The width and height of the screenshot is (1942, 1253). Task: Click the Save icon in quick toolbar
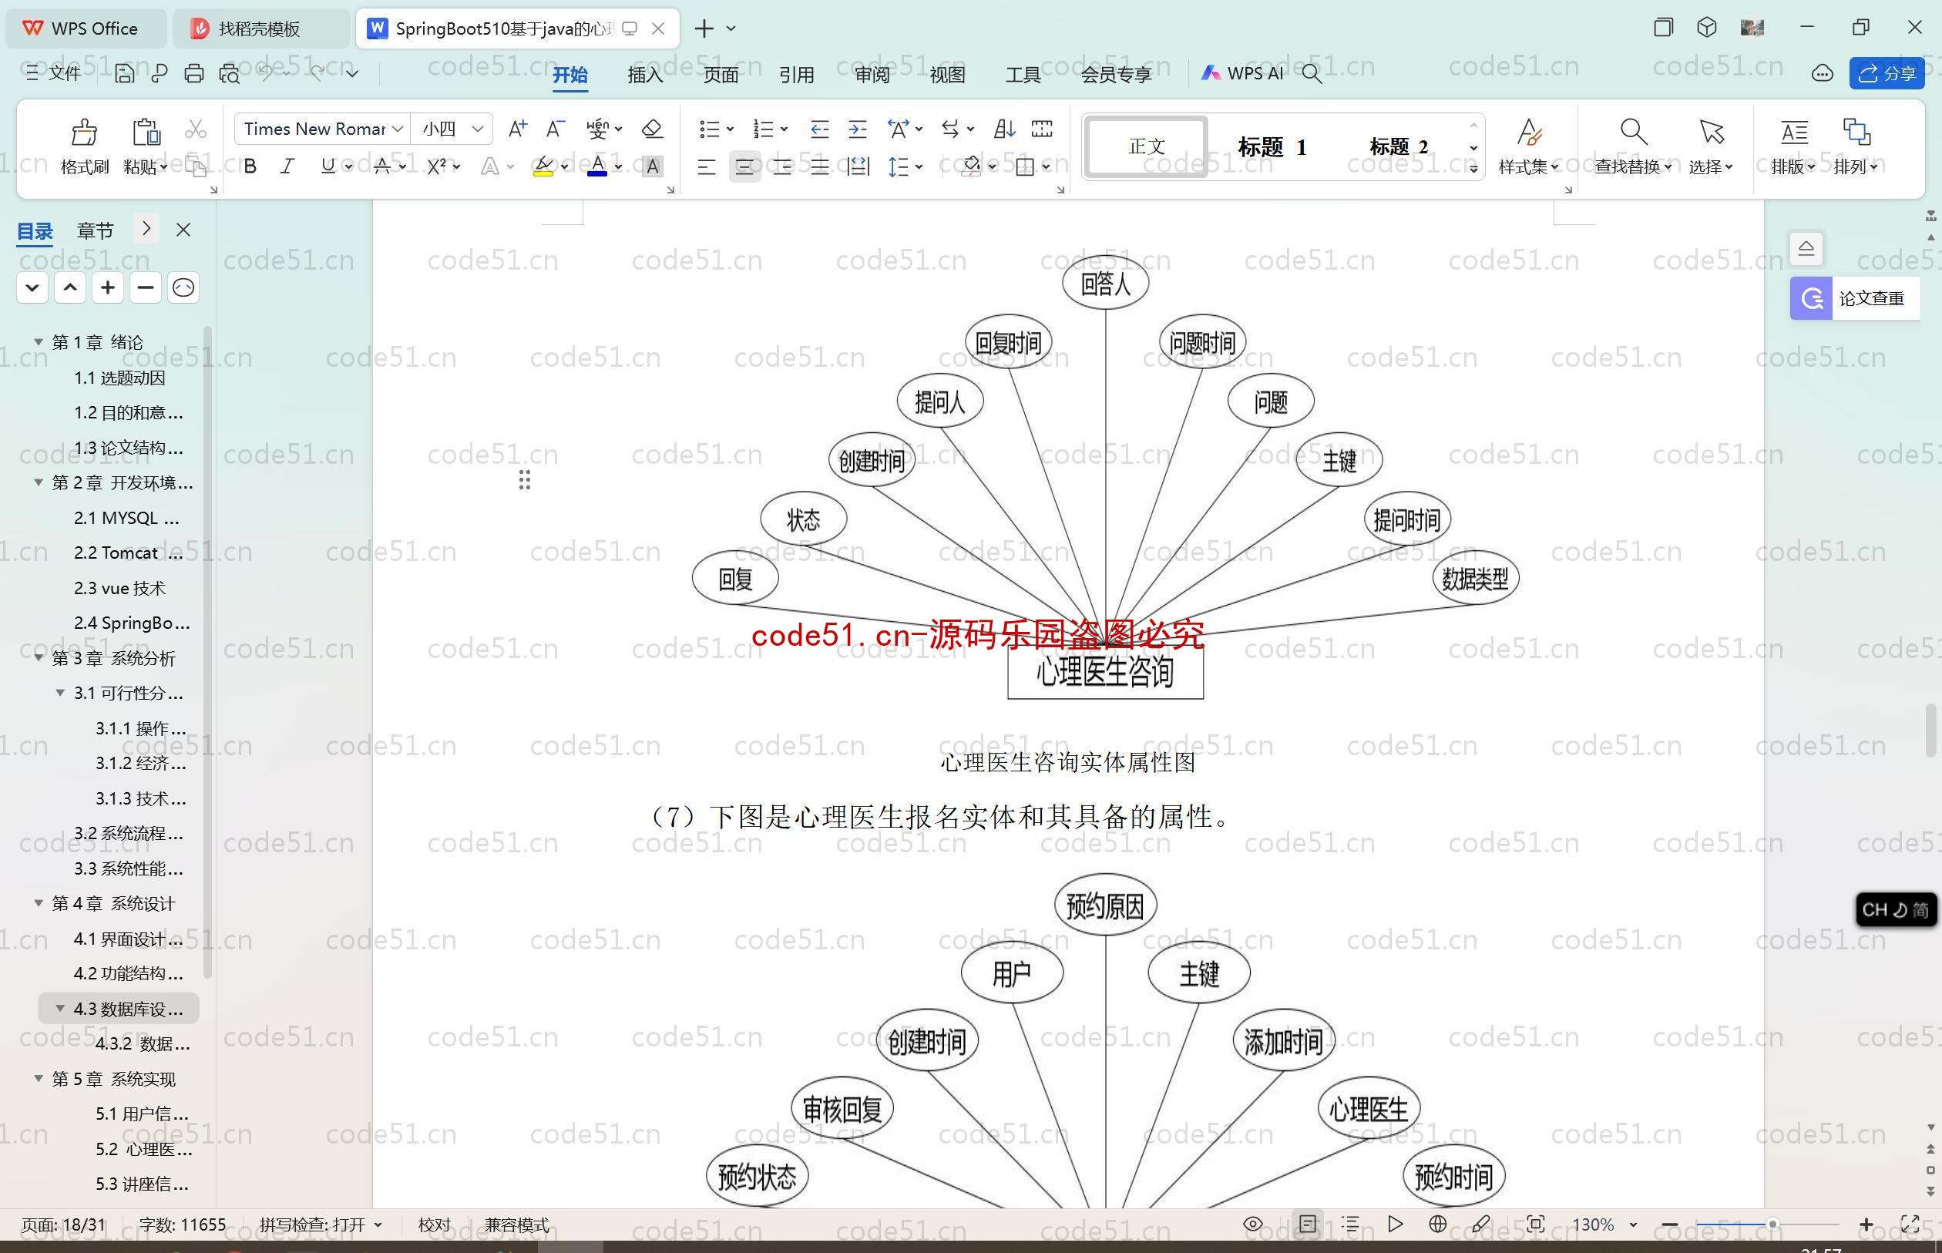pyautogui.click(x=125, y=74)
